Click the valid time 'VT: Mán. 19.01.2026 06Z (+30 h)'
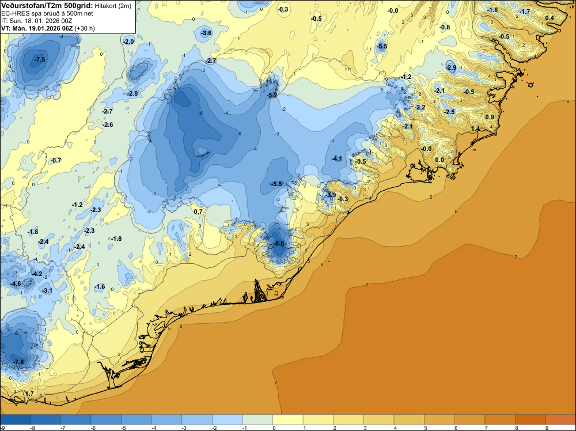 48,28
